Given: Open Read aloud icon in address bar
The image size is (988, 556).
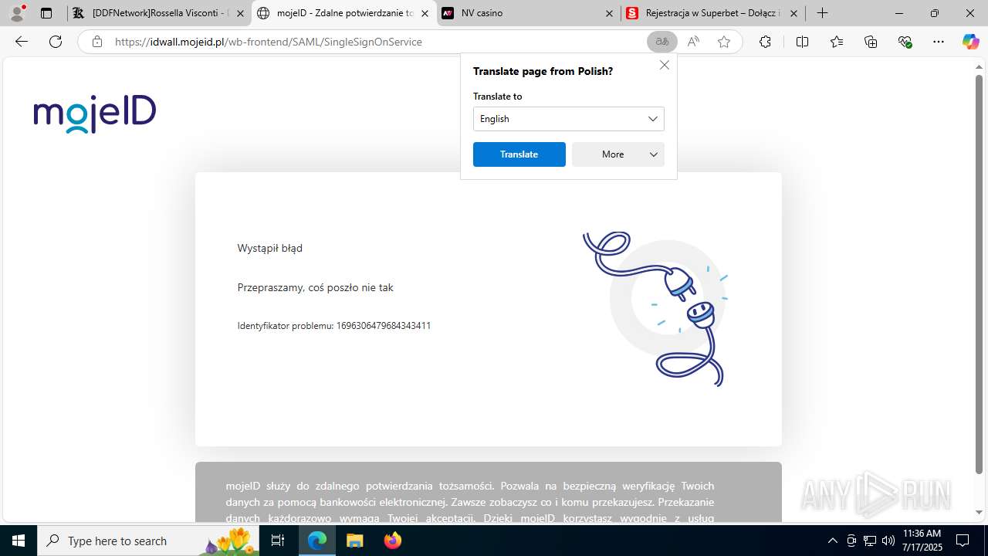Looking at the screenshot, I should [693, 42].
